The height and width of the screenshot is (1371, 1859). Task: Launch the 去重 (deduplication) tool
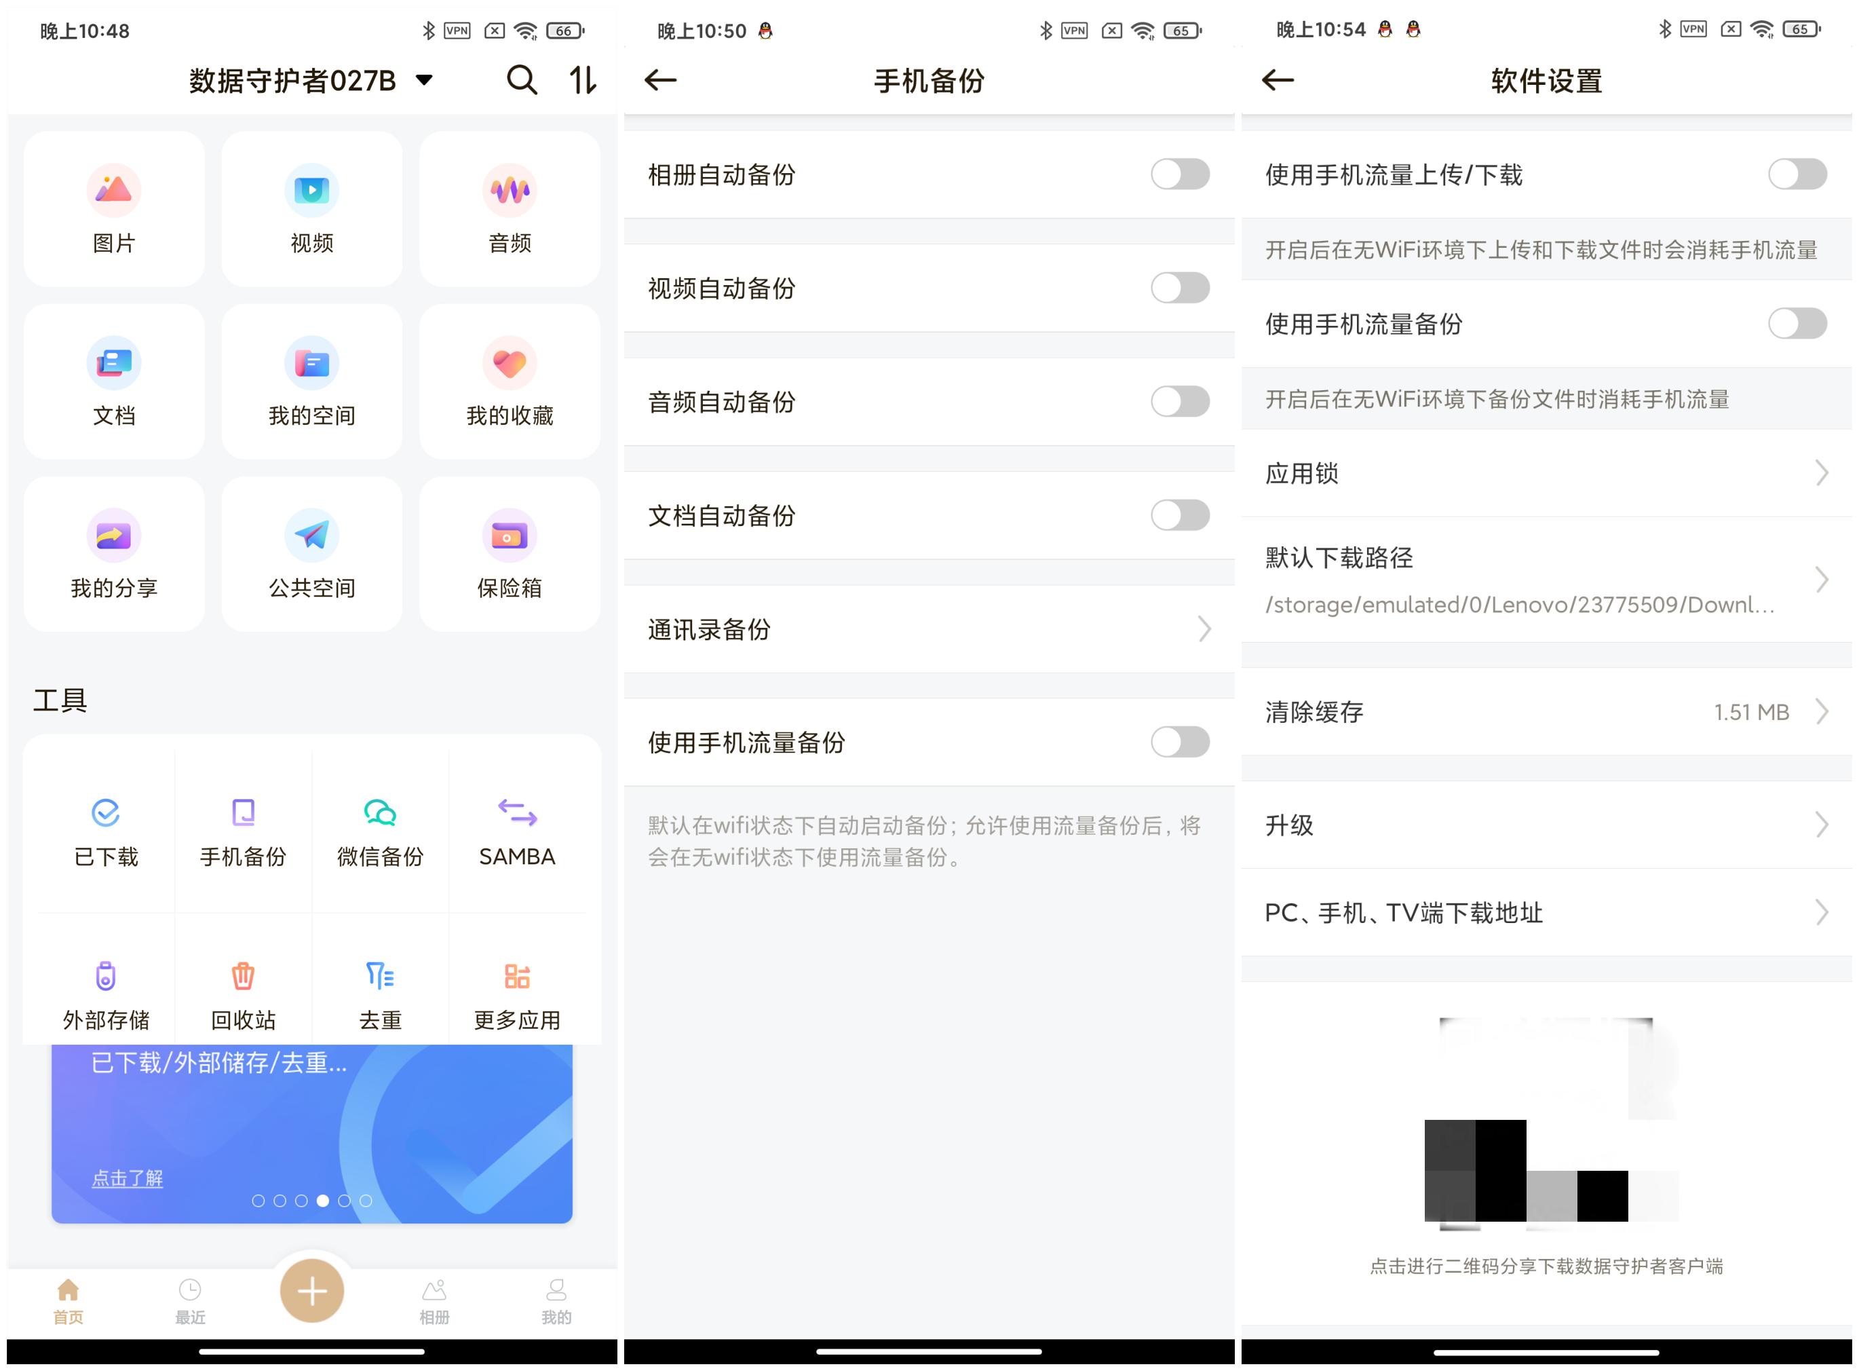pyautogui.click(x=379, y=992)
